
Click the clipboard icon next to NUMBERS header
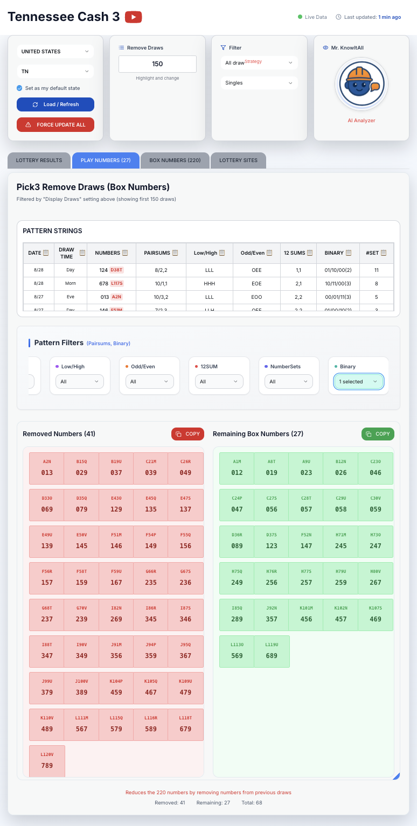coord(125,253)
